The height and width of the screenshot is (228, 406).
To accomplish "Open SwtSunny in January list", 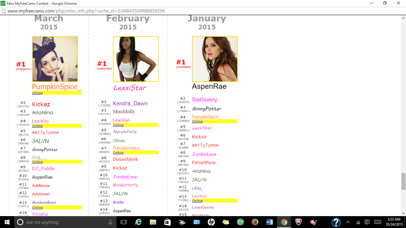I will (205, 100).
